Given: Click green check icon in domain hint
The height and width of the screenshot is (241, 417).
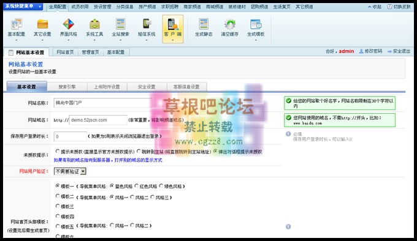Looking at the screenshot, I should pyautogui.click(x=289, y=117).
